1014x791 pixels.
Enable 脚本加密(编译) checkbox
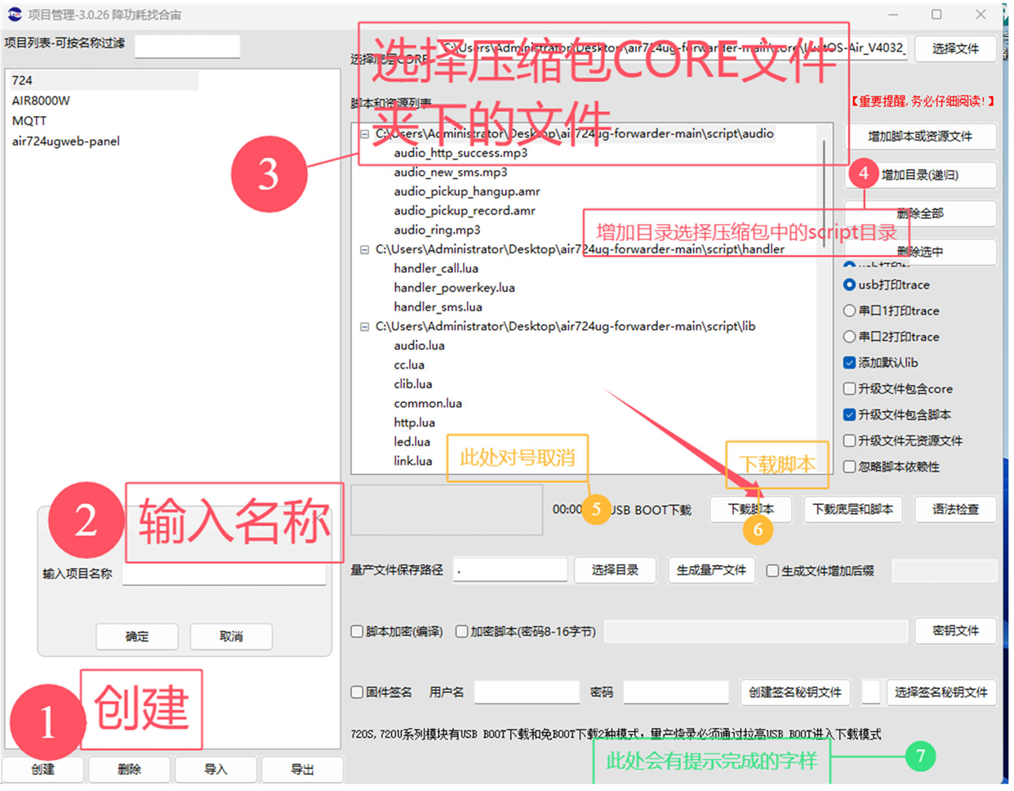(x=397, y=631)
